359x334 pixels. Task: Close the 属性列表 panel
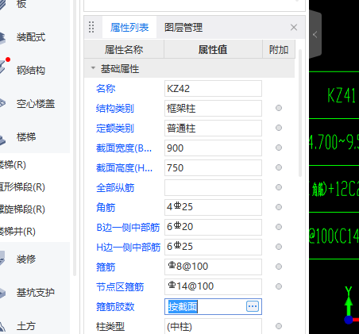tap(294, 27)
